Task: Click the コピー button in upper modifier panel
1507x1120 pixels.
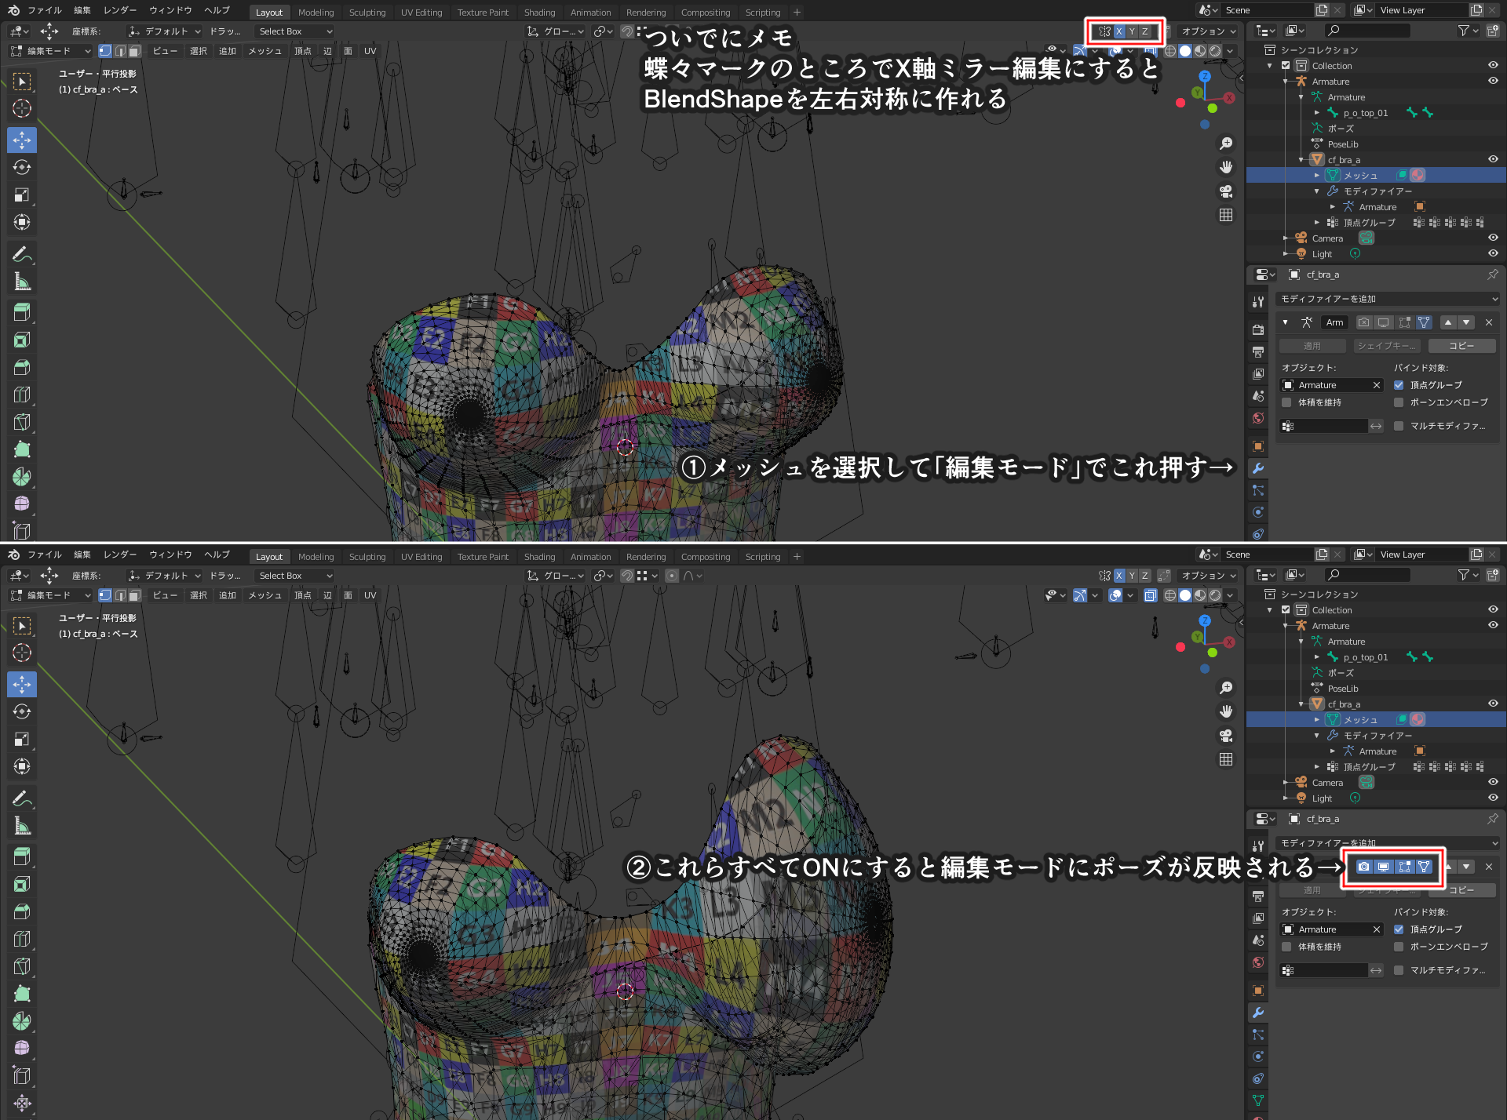Action: (x=1461, y=346)
